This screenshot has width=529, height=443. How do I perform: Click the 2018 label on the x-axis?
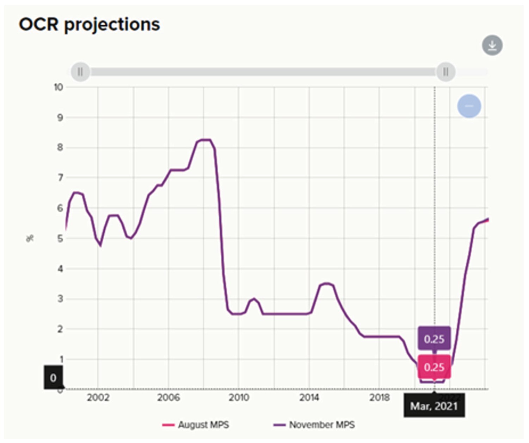379,398
